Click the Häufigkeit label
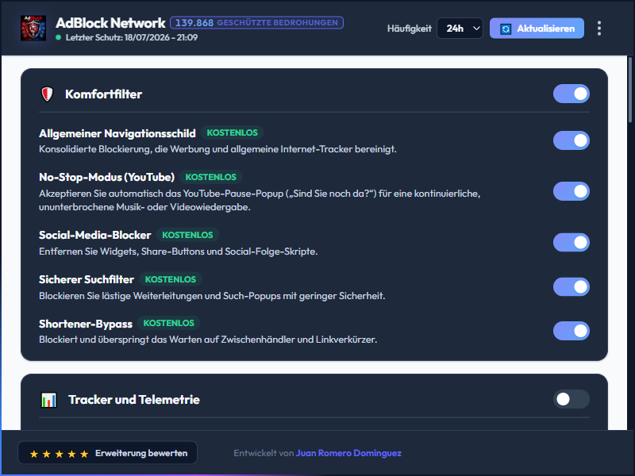 pyautogui.click(x=409, y=29)
